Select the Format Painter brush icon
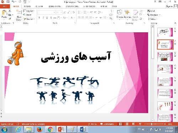The width and height of the screenshot is (178, 133). point(10,19)
